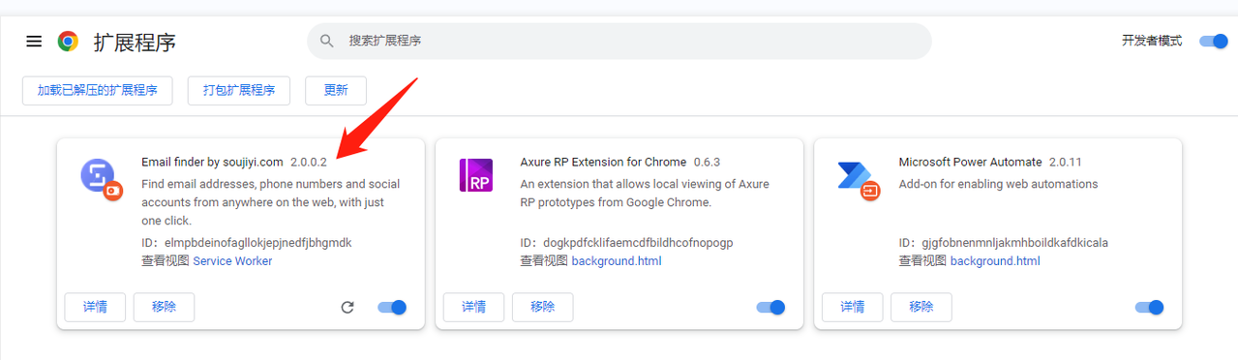Reload the Email finder extension
The image size is (1238, 360).
(x=347, y=308)
